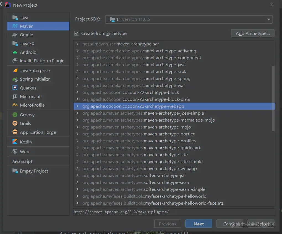Expand the cocoon-22-archetype-block-plain node

77,99
